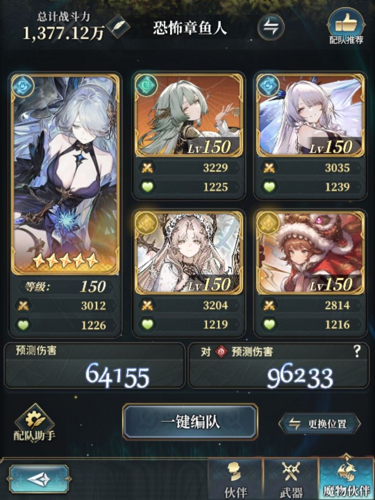
Task: Select the green-haired Lv150 character card
Action: tap(189, 115)
